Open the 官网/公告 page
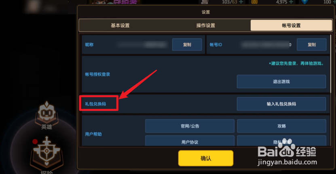The image size is (336, 174). pos(190,126)
